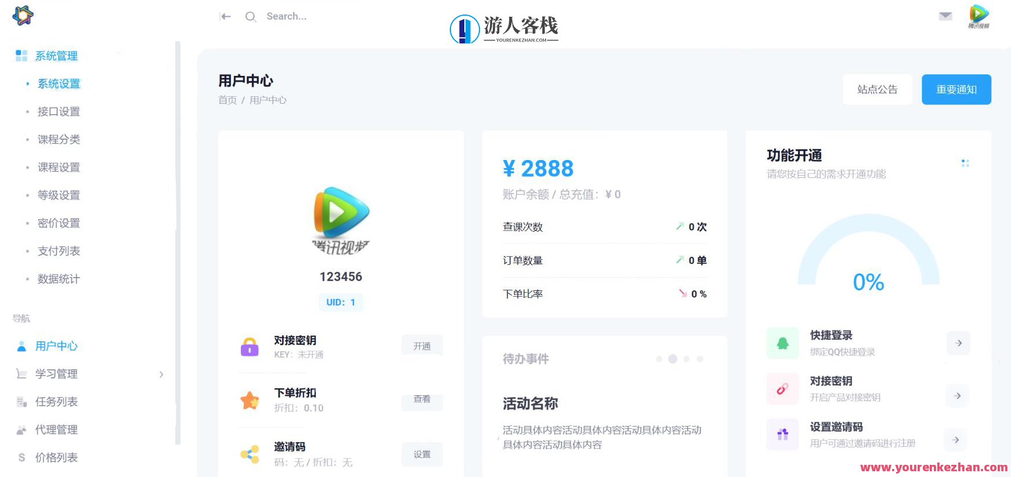Click the 活动名称 heading
Screen dimensions: 1011x477
pyautogui.click(x=530, y=403)
